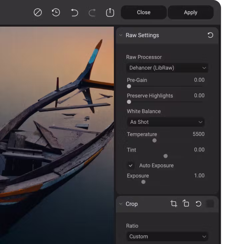
Task: Undo the last edit
Action: 74,13
